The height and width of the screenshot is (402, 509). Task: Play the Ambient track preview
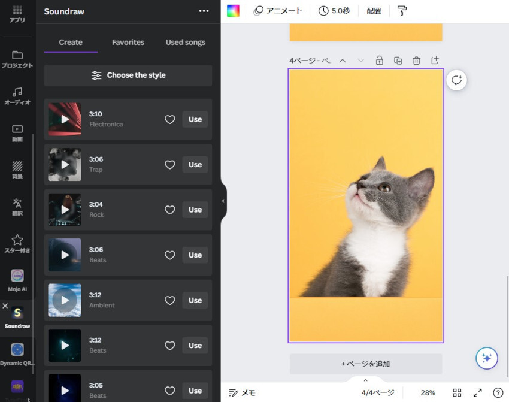tap(65, 300)
